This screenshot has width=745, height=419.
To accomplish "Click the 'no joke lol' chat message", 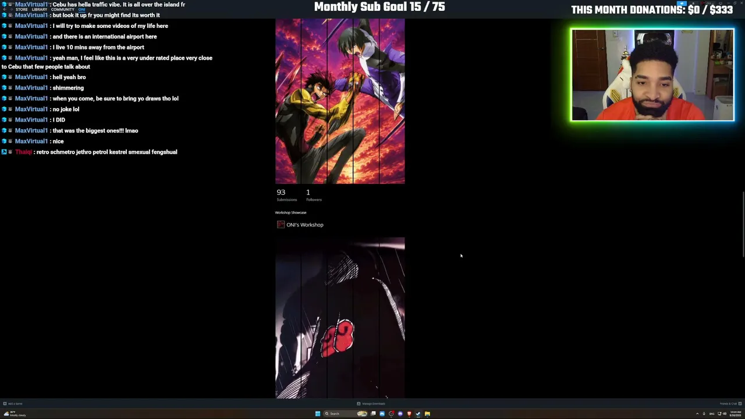I will click(66, 109).
